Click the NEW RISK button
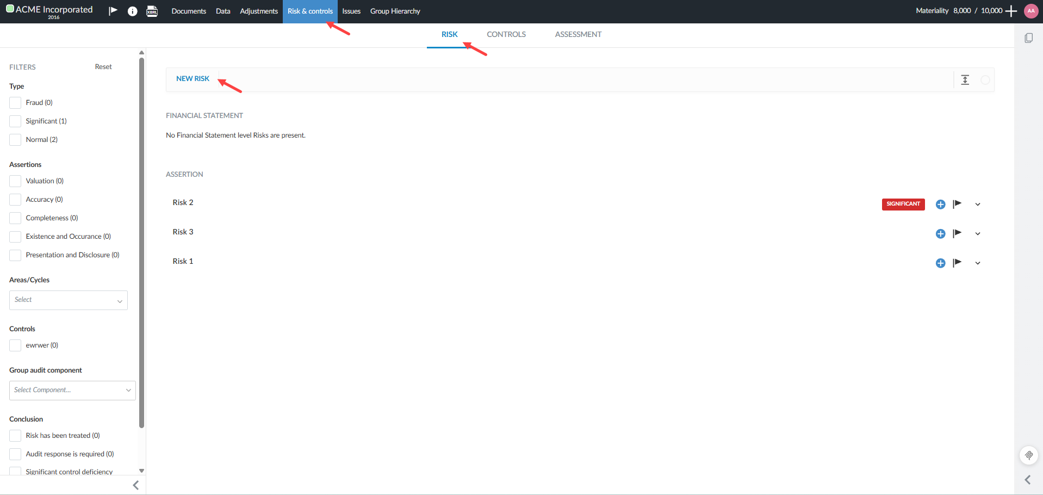Screen dimensions: 1043x495 193,79
